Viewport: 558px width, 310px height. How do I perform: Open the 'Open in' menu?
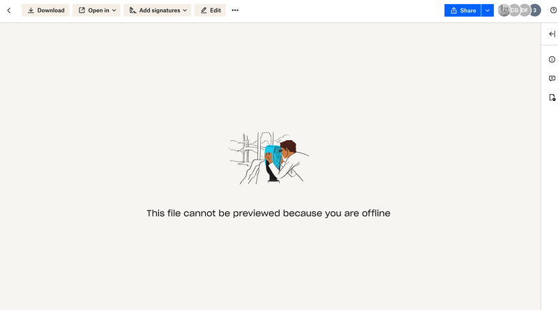pos(96,10)
